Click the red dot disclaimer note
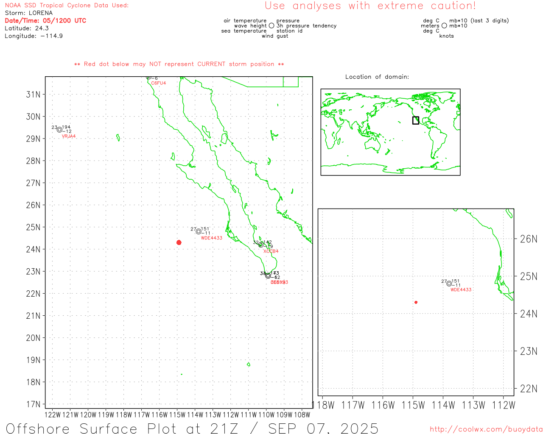The height and width of the screenshot is (434, 543). pos(179,64)
